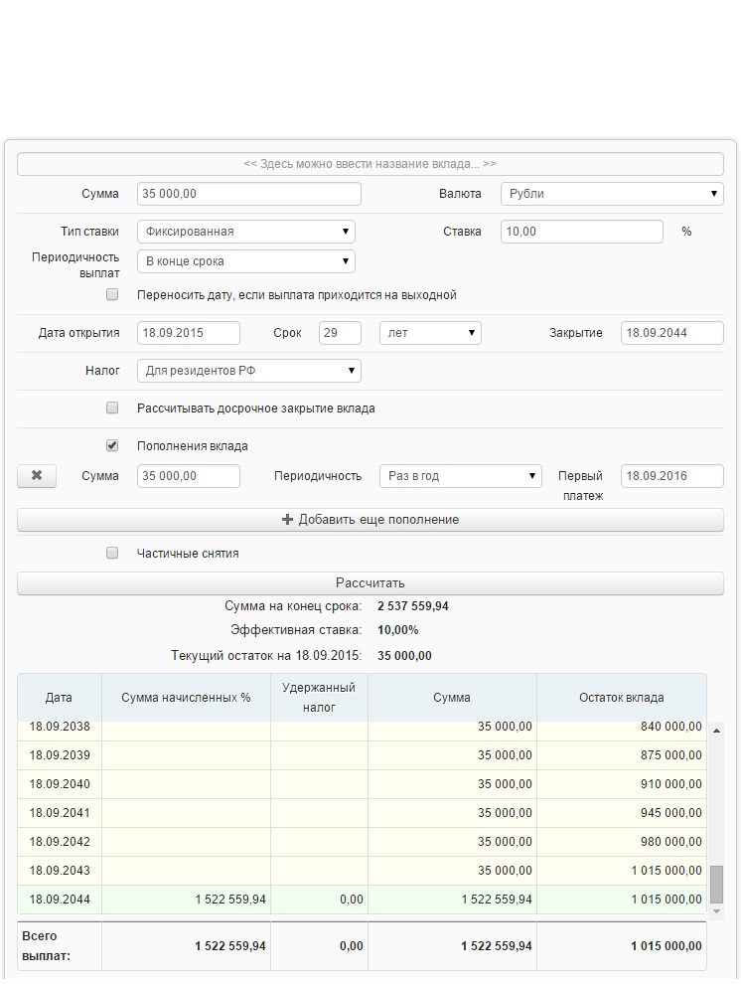Open the Валюта dropdown showing Рубли

pos(612,193)
